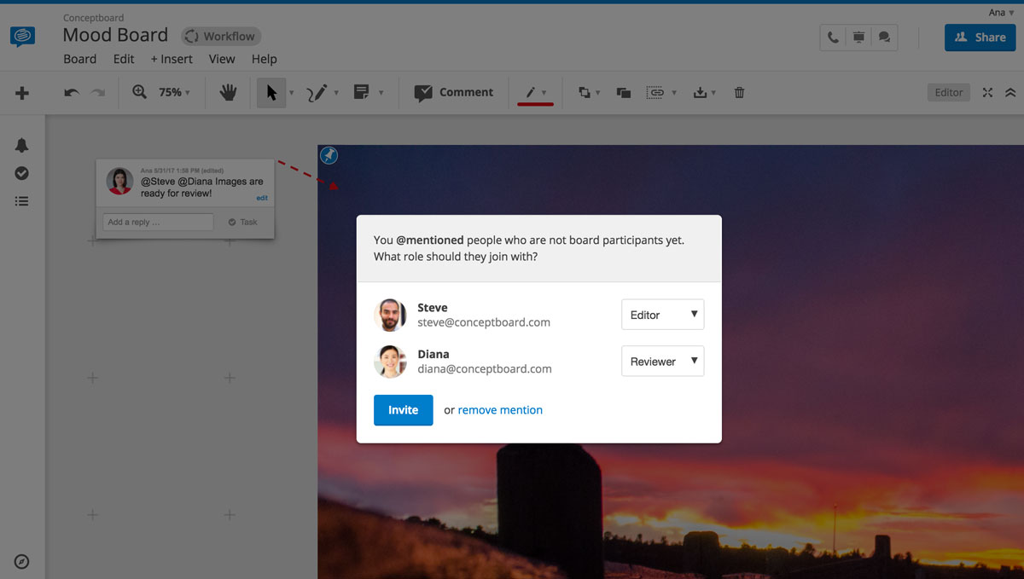Open the Edit menu
This screenshot has height=579, width=1024.
tap(124, 59)
